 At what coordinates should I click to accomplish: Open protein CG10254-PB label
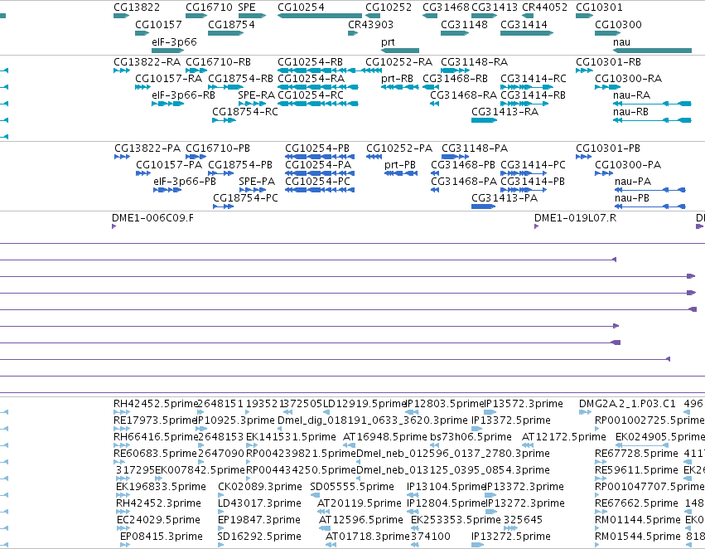coord(317,148)
